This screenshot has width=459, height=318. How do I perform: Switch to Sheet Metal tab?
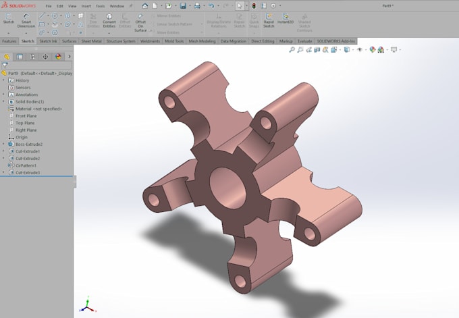coord(91,41)
